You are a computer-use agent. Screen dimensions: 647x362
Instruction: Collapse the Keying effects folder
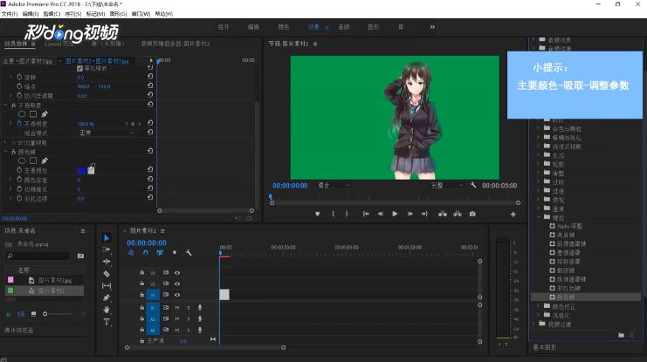click(x=539, y=217)
